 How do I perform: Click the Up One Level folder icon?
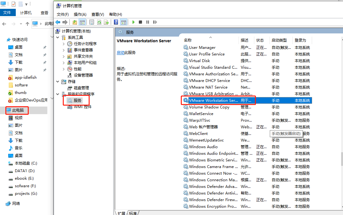point(75,22)
